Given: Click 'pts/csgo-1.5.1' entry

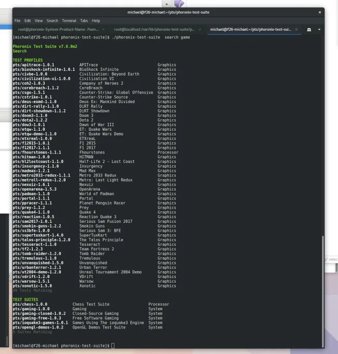Looking at the screenshot, I should pyautogui.click(x=29, y=92).
